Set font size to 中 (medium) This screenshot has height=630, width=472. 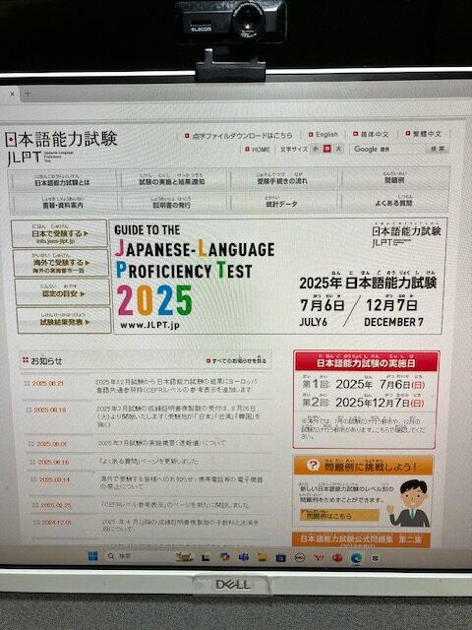tap(327, 149)
